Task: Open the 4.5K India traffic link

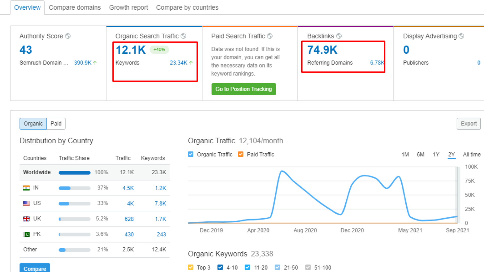Action: [128, 188]
